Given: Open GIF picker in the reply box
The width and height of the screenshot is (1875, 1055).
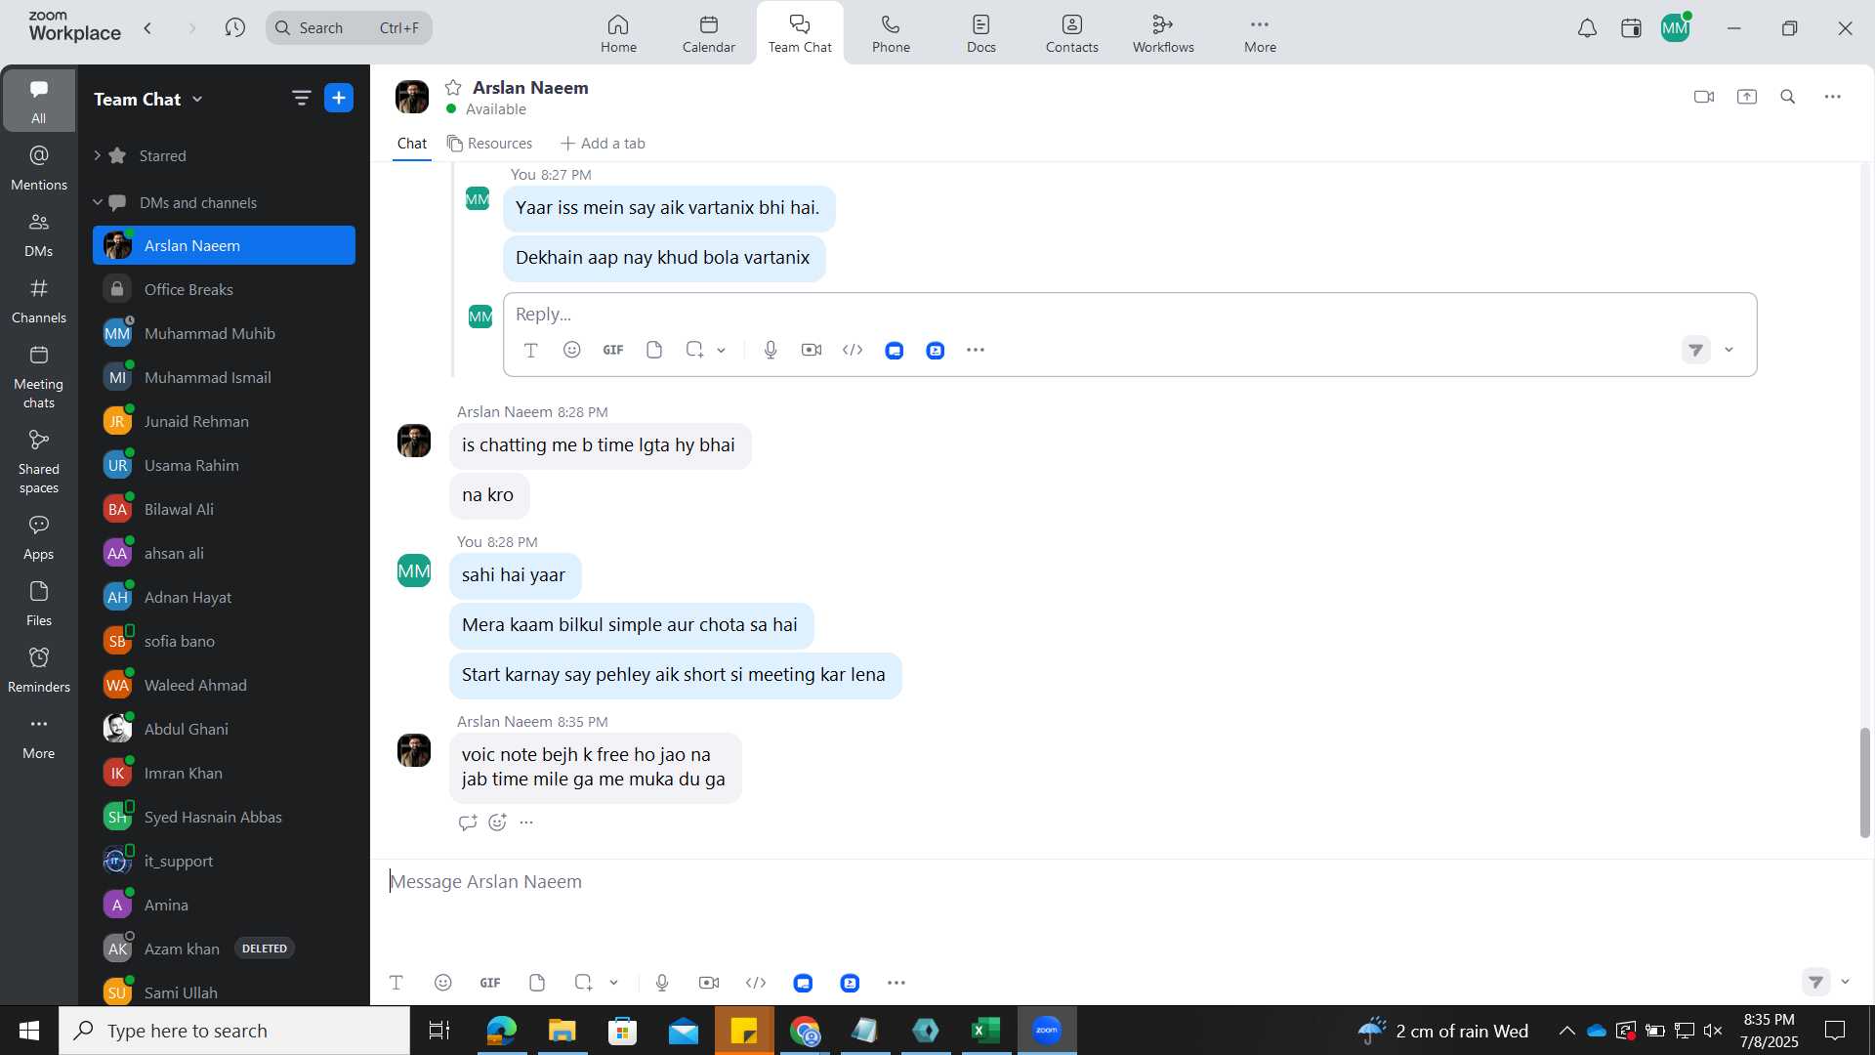Looking at the screenshot, I should (x=613, y=350).
